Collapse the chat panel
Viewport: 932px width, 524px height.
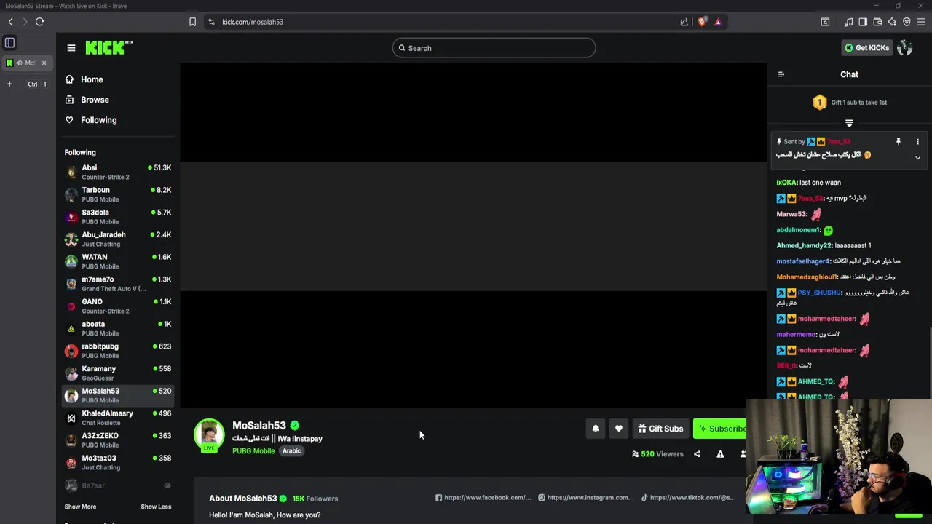point(781,74)
